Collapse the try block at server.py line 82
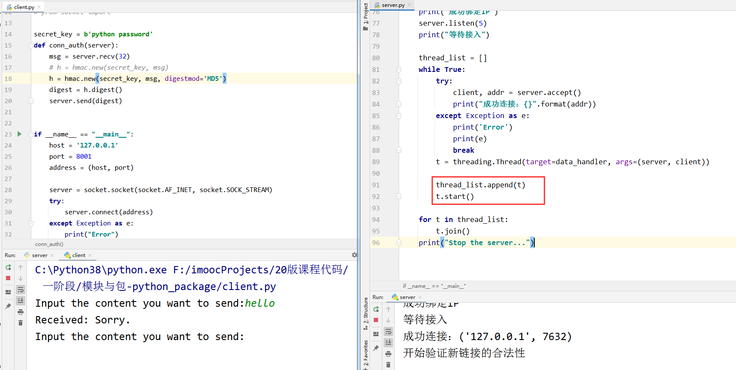This screenshot has width=736, height=370. 399,81
